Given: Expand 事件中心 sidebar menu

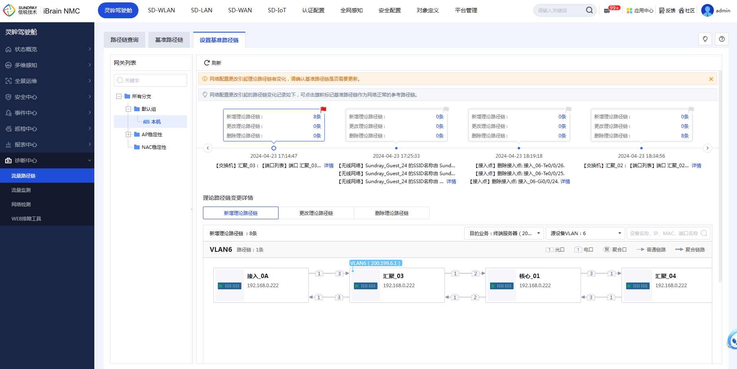Looking at the screenshot, I should click(x=47, y=113).
